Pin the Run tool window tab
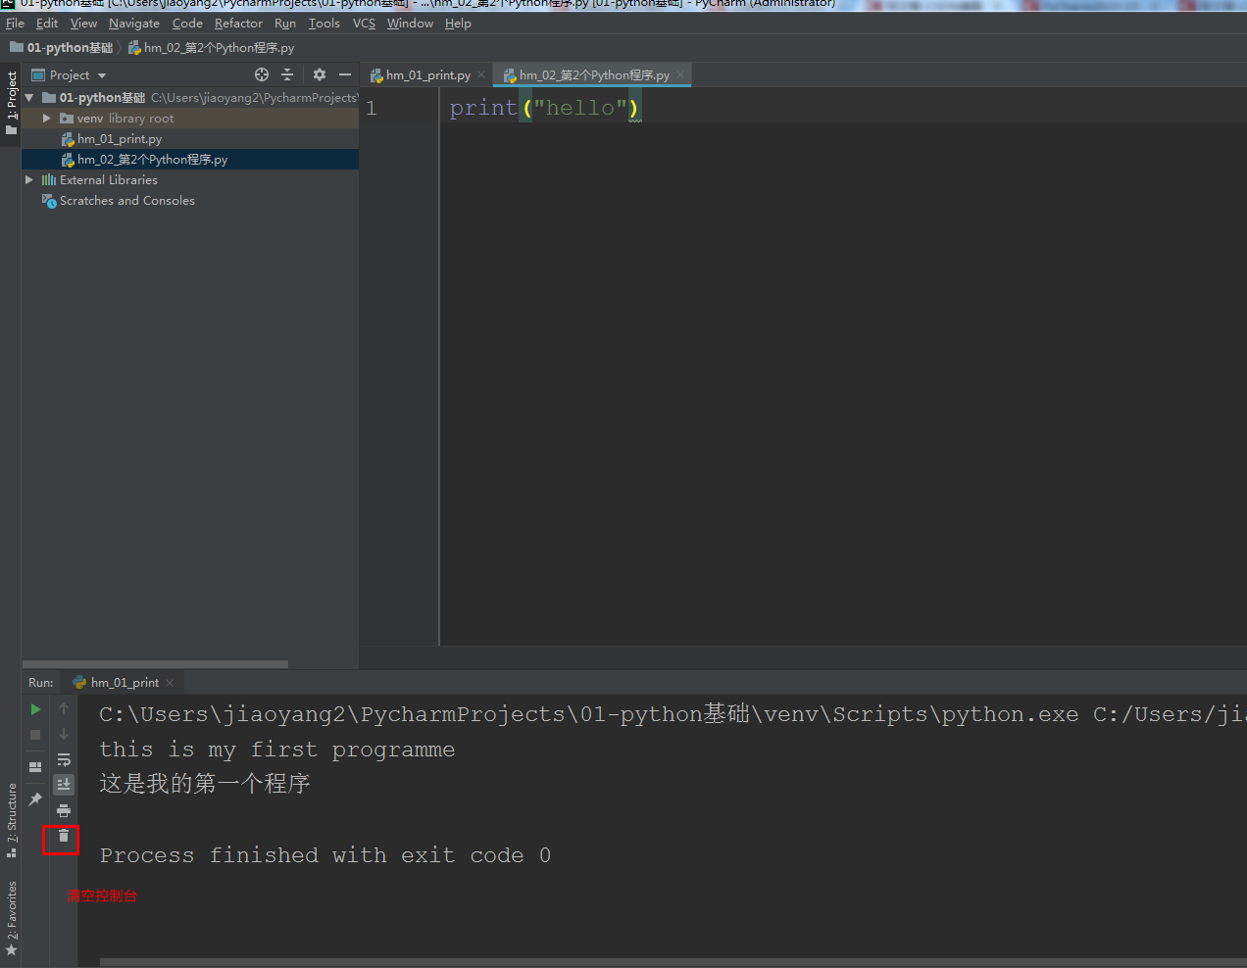The height and width of the screenshot is (968, 1247). (x=36, y=797)
